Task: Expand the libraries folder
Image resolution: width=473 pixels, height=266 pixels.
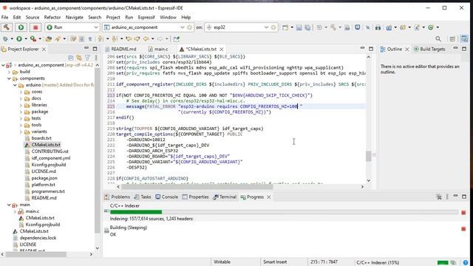Action: coord(21,105)
